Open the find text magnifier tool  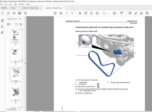25,13
